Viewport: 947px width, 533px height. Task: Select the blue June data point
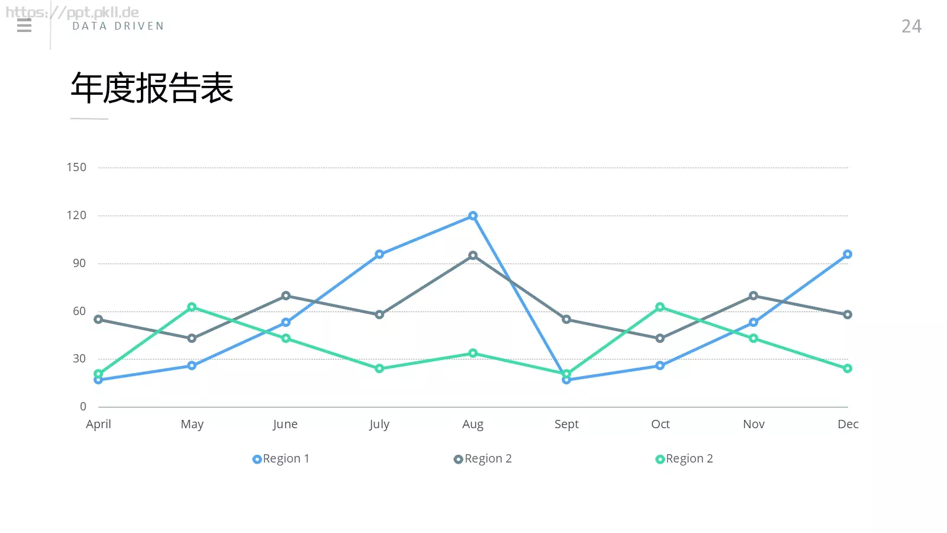(x=286, y=322)
